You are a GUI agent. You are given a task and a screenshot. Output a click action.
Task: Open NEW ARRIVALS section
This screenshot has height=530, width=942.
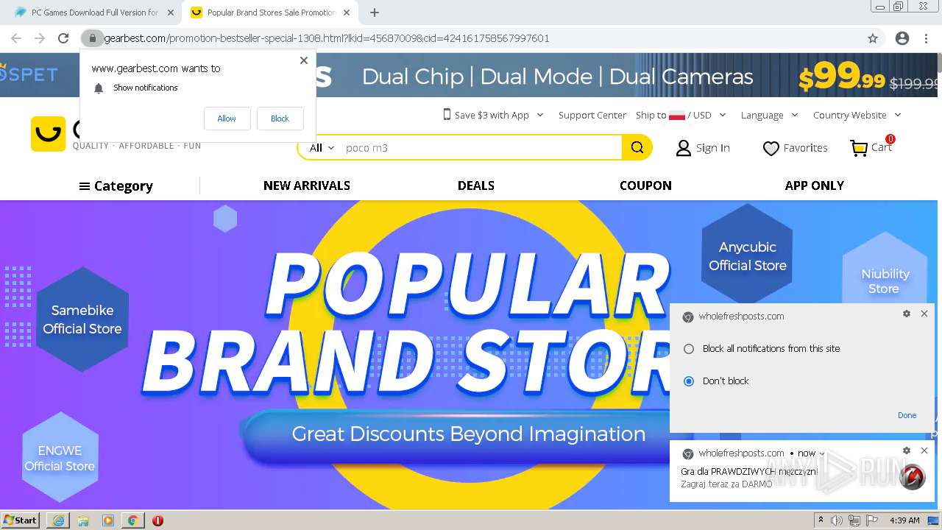pyautogui.click(x=307, y=185)
